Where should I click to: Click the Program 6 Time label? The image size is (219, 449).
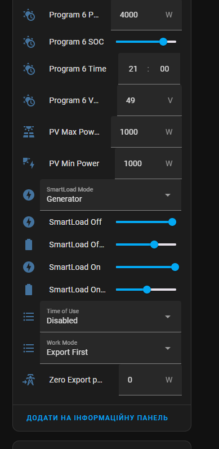(78, 69)
